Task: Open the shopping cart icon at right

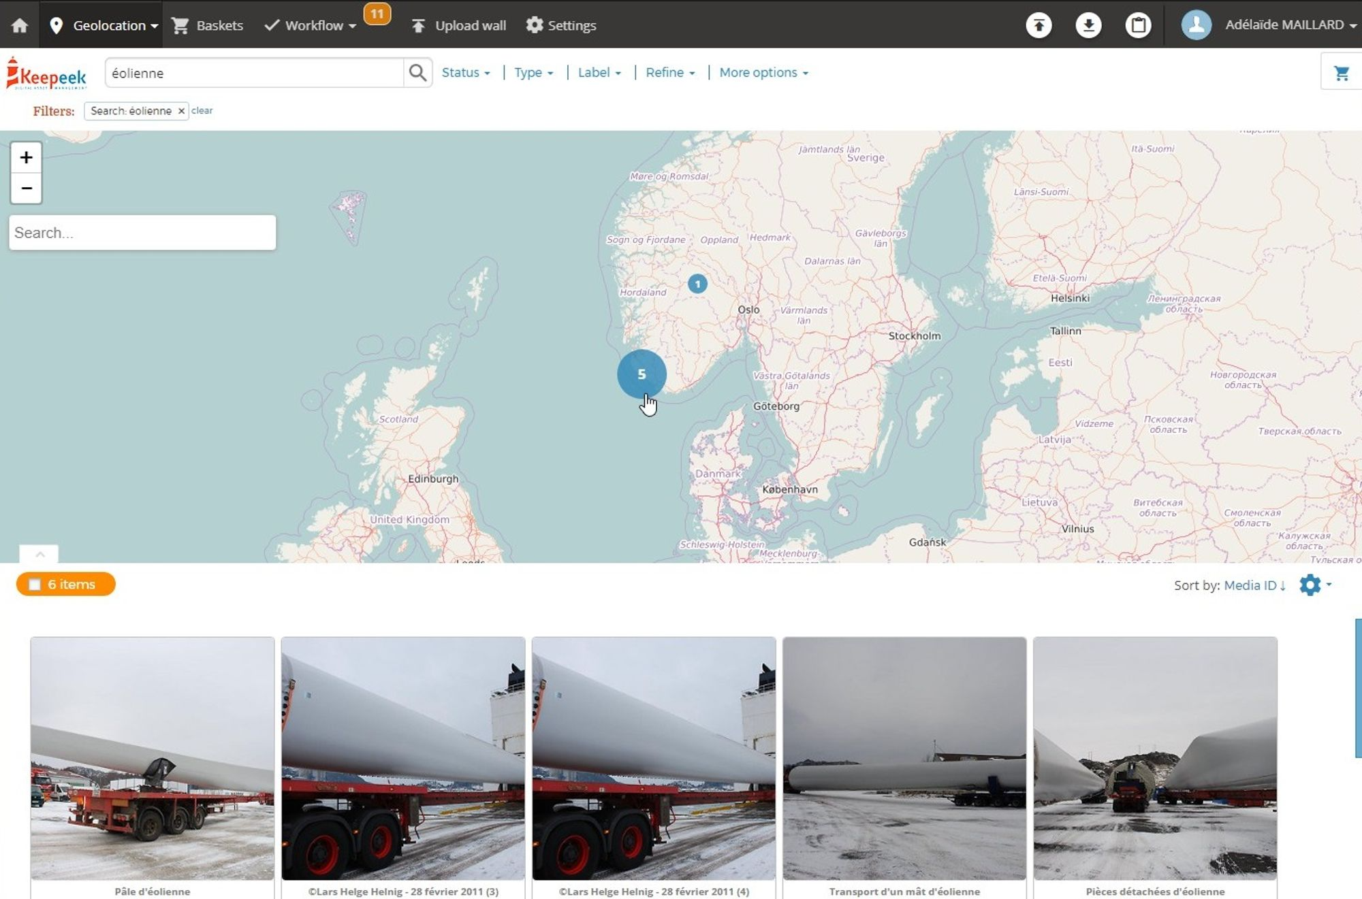Action: click(1341, 73)
